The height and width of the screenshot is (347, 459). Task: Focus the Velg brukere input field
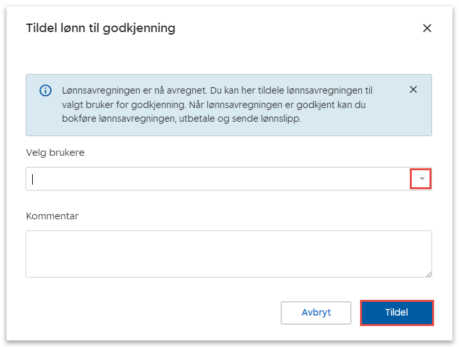(216, 179)
